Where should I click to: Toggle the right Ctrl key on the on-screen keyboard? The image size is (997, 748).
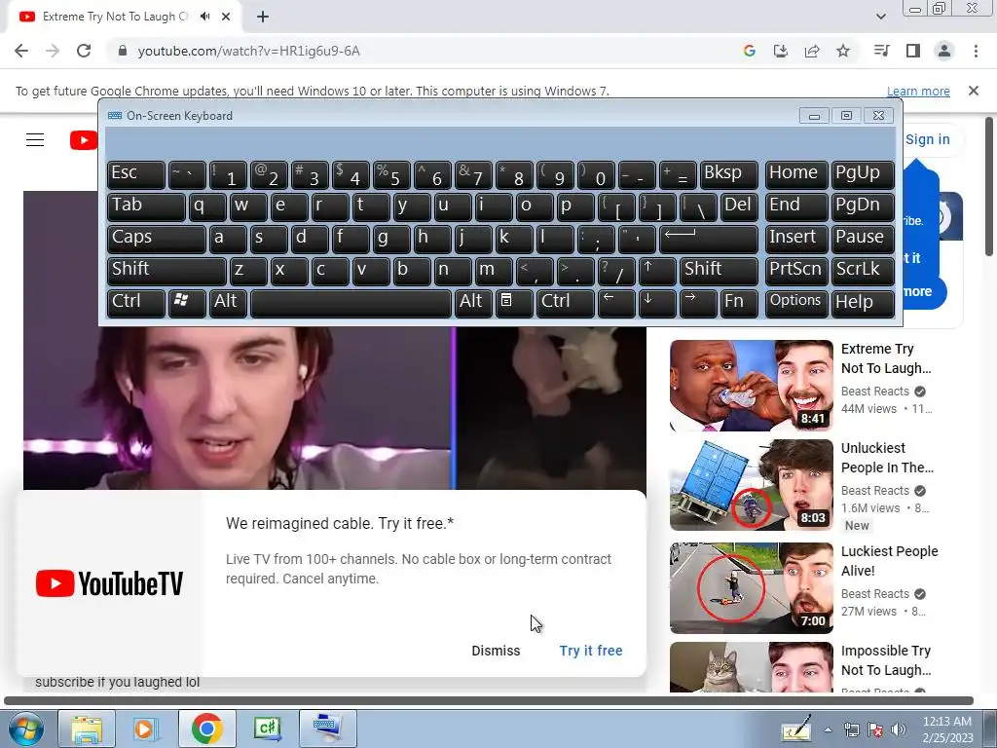coord(566,303)
